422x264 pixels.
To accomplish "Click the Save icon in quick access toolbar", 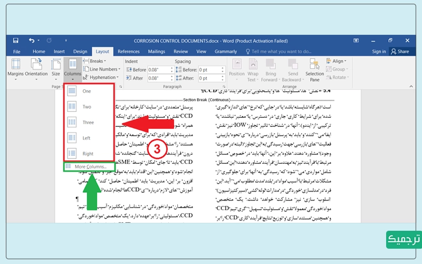I will [x=16, y=41].
